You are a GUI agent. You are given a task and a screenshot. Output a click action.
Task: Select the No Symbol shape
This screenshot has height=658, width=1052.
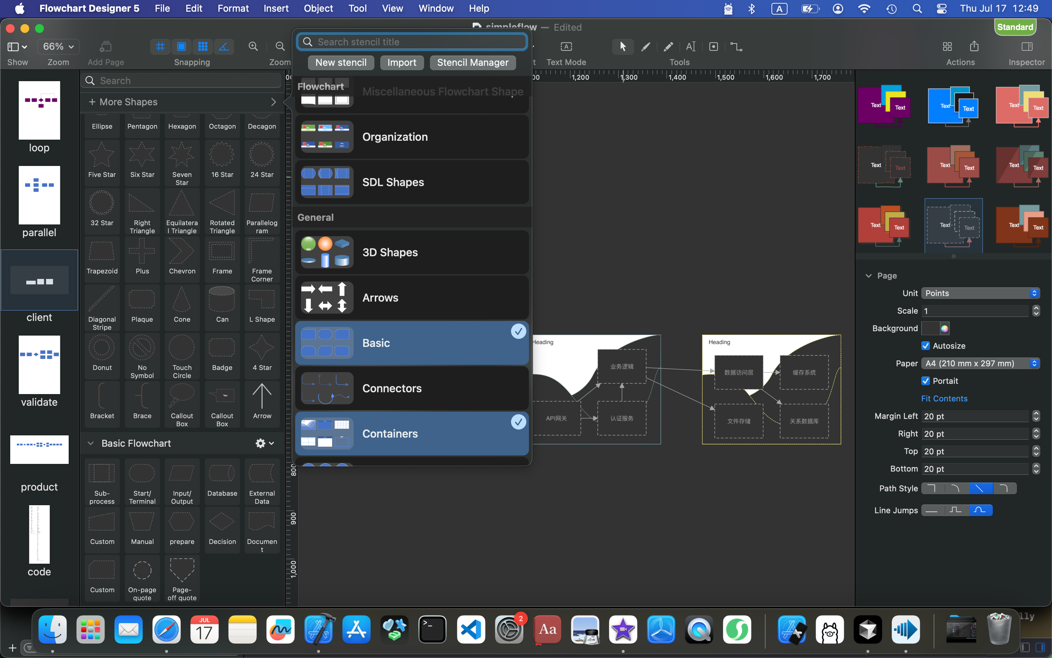point(142,356)
